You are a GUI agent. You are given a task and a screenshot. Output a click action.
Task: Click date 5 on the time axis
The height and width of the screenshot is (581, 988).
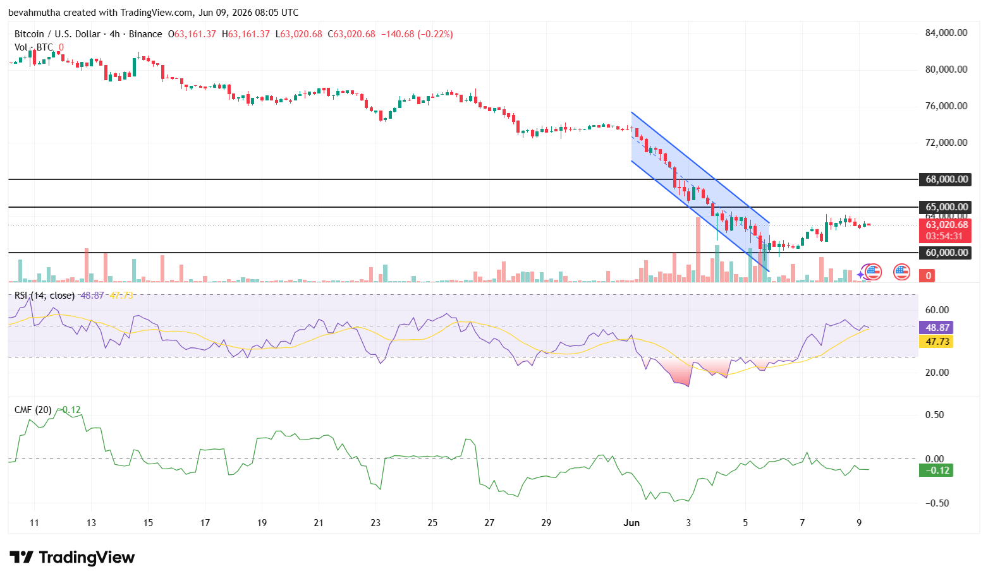[x=745, y=523]
